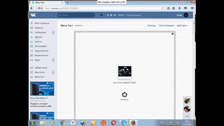Click the Кто ты из живой стали thumbnail
The image size is (224, 126).
[x=125, y=71]
